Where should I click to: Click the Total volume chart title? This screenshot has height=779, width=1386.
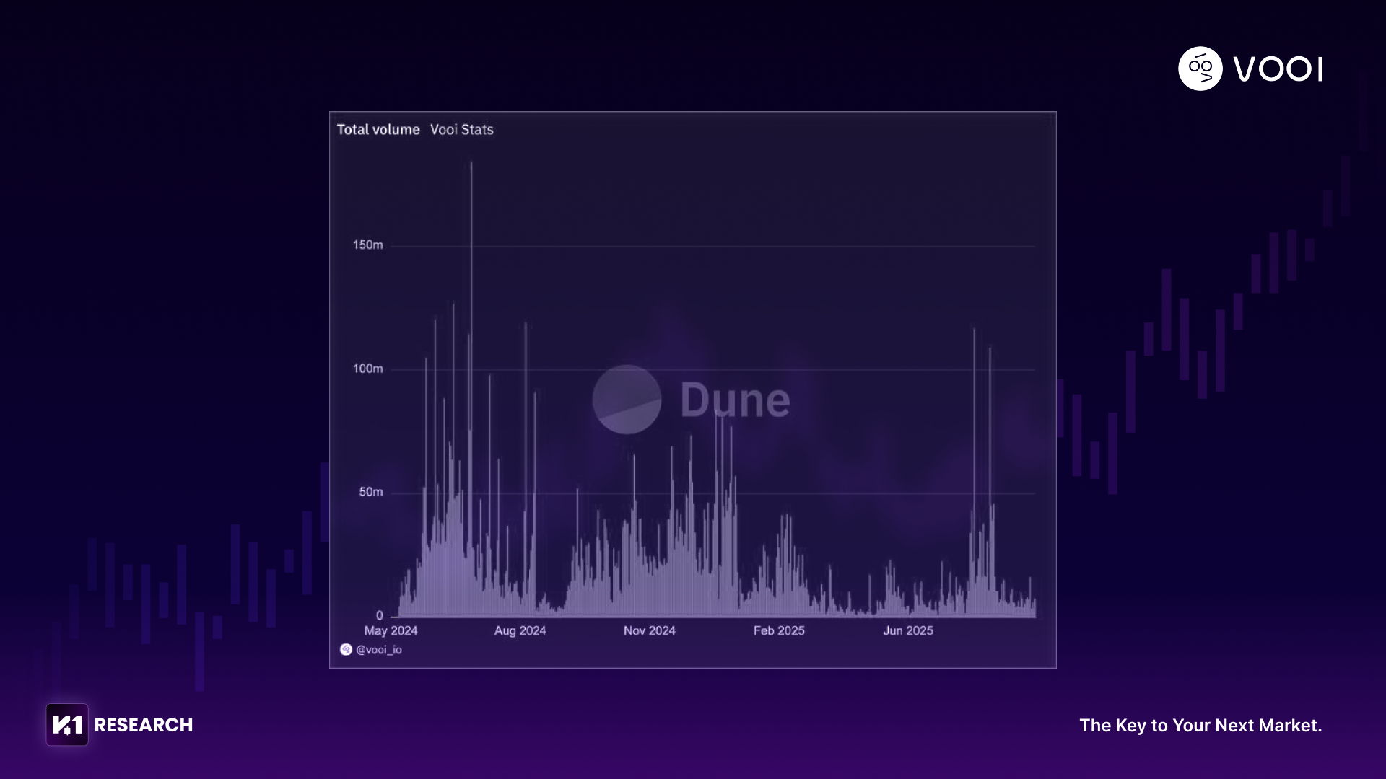click(378, 130)
